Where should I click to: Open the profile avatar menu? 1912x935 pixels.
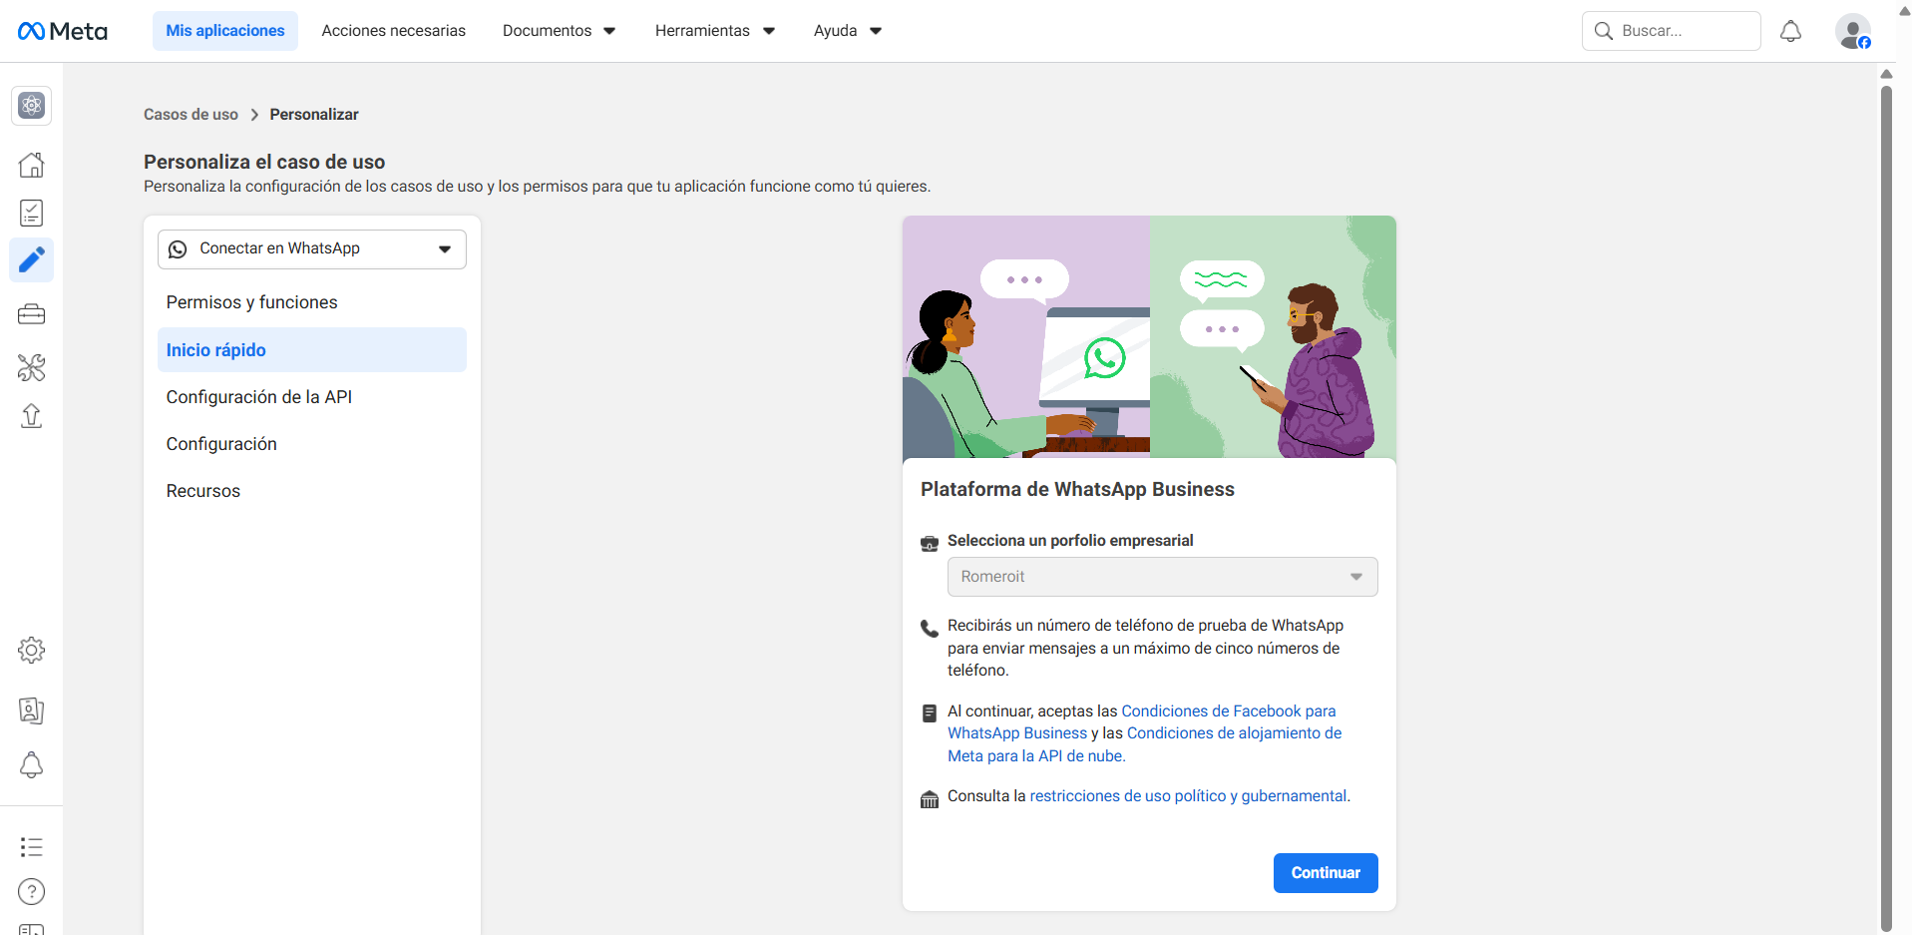(x=1853, y=31)
